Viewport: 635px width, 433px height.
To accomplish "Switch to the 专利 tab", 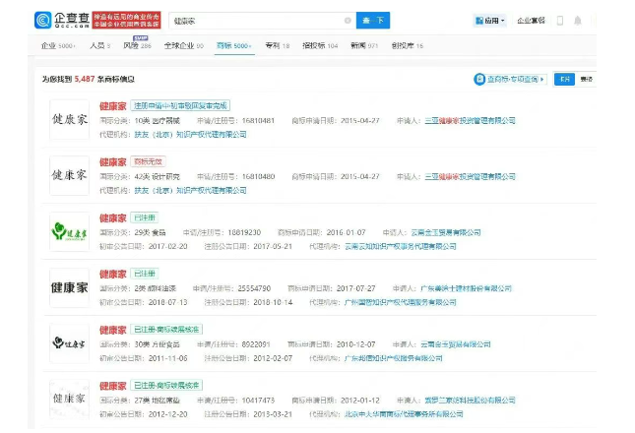I will tap(277, 46).
